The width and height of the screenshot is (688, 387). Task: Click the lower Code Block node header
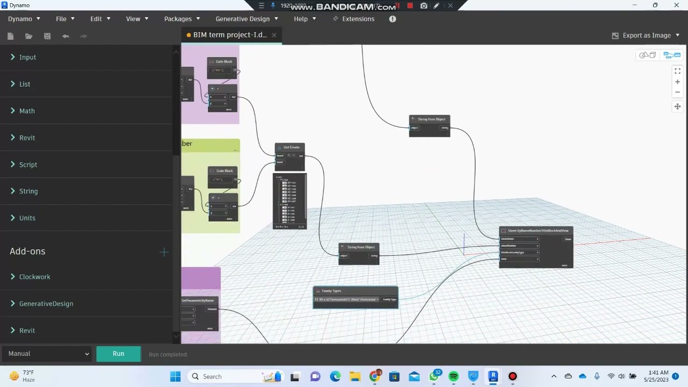pyautogui.click(x=223, y=170)
